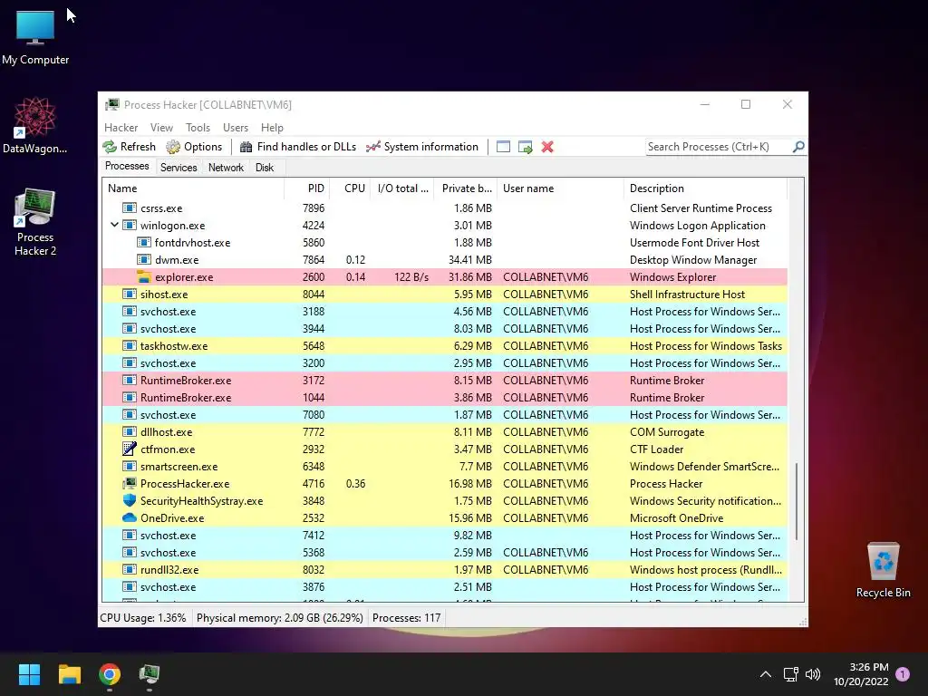This screenshot has width=928, height=696.
Task: Click CPU Usage in status bar
Action: (x=142, y=617)
